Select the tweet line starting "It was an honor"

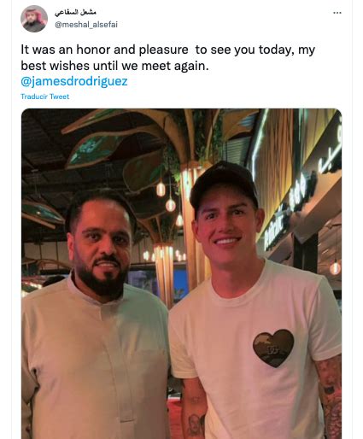click(x=167, y=50)
